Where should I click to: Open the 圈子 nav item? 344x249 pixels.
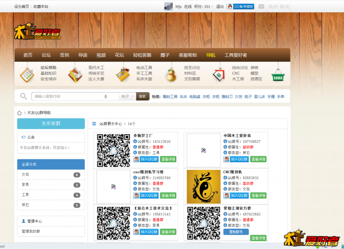[165, 55]
